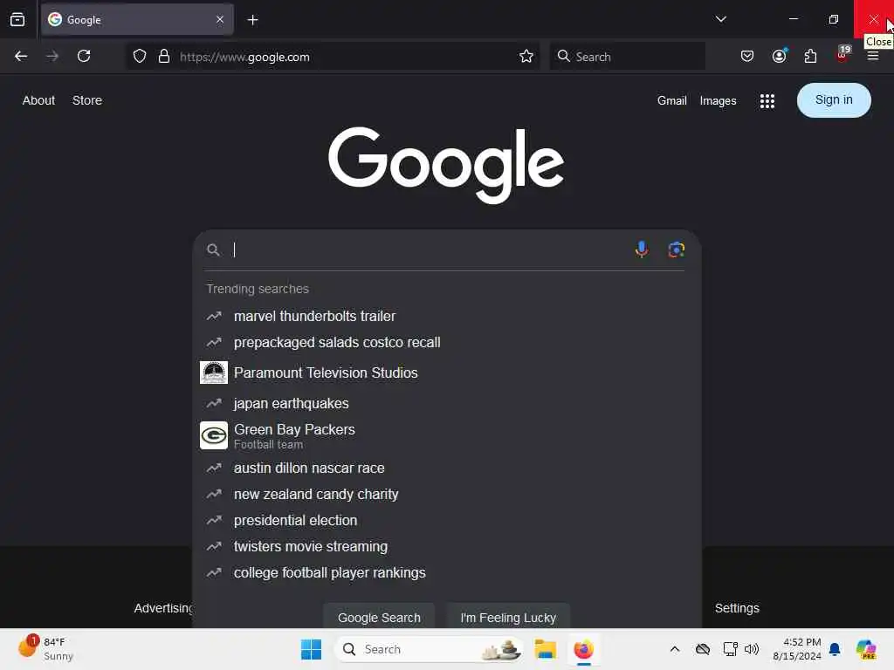The image size is (894, 670).
Task: Save page to Pocket icon
Action: pos(747,56)
